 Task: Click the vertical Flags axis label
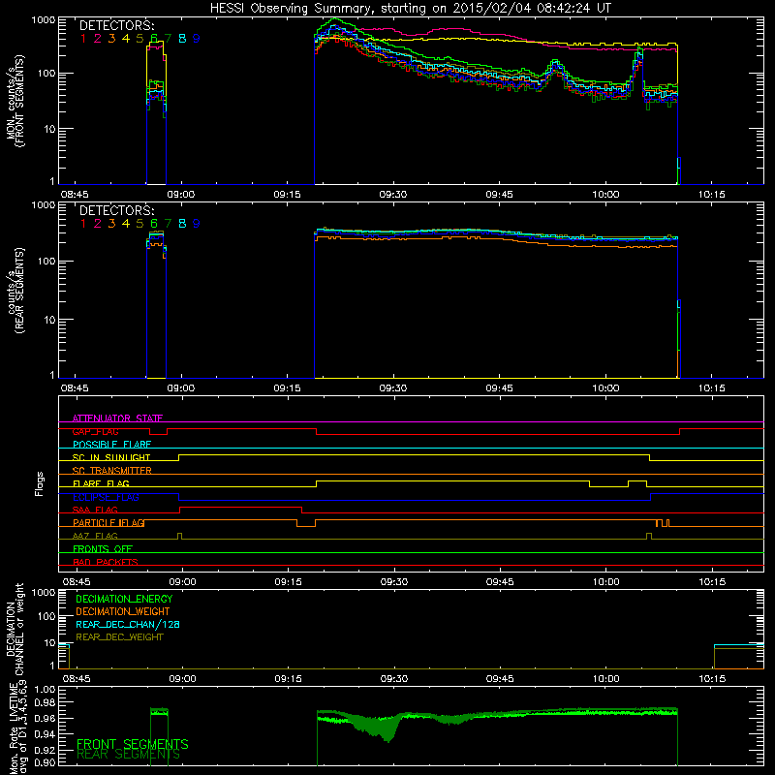pyautogui.click(x=40, y=483)
